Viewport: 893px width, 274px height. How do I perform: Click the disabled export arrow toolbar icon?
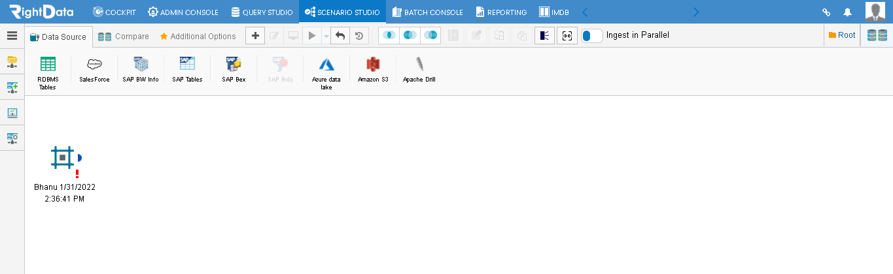point(476,36)
